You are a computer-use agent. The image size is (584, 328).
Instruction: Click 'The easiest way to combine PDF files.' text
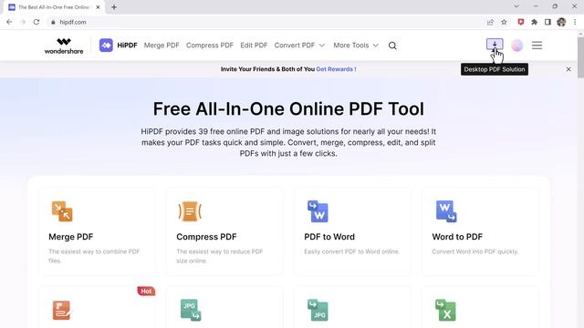(94, 256)
